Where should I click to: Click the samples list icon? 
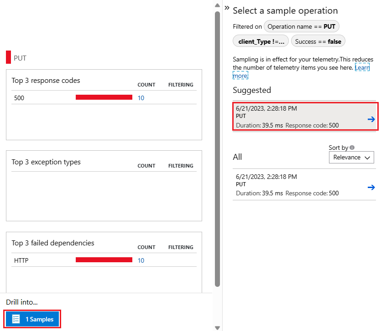pos(16,319)
